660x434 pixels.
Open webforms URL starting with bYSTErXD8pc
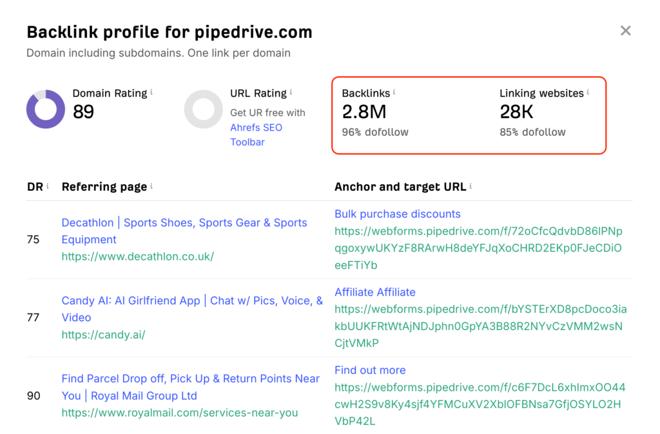click(480, 326)
